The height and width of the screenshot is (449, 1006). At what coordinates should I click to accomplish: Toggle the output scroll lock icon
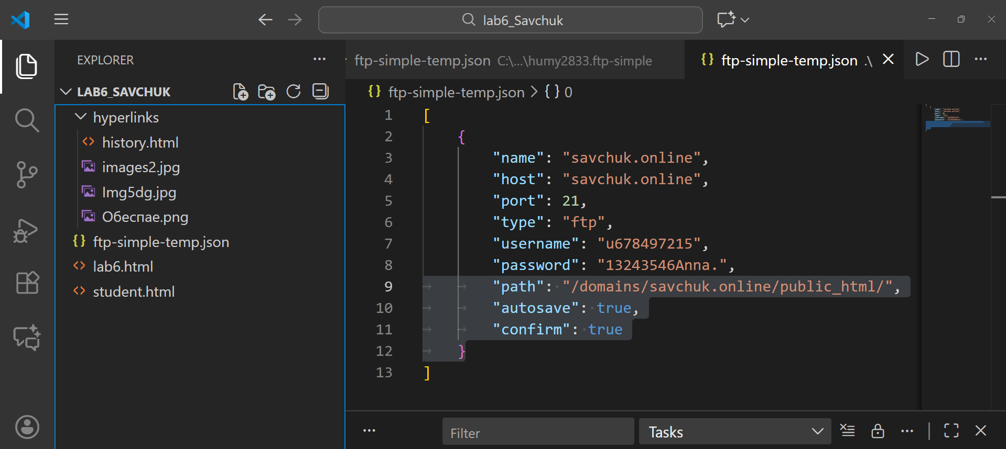(878, 431)
